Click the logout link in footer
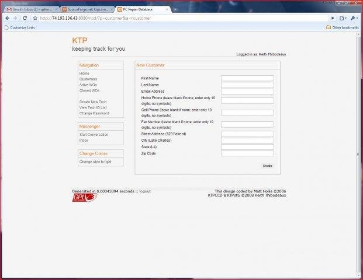 [x=145, y=191]
